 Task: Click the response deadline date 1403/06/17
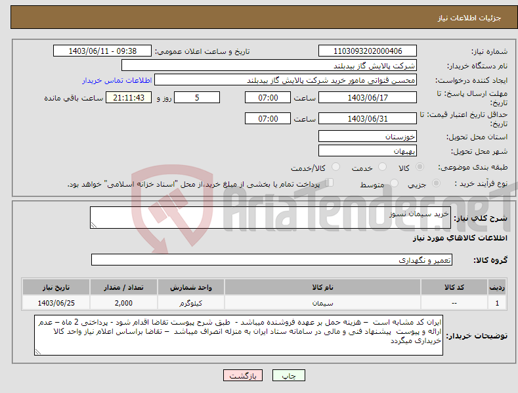[x=368, y=97]
